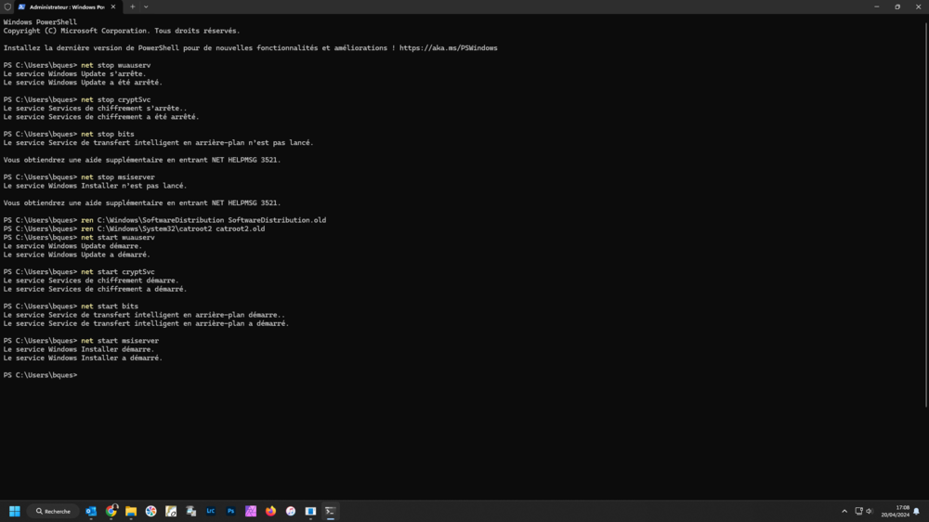Viewport: 929px width, 522px height.
Task: Open the notifications bell icon
Action: [917, 512]
